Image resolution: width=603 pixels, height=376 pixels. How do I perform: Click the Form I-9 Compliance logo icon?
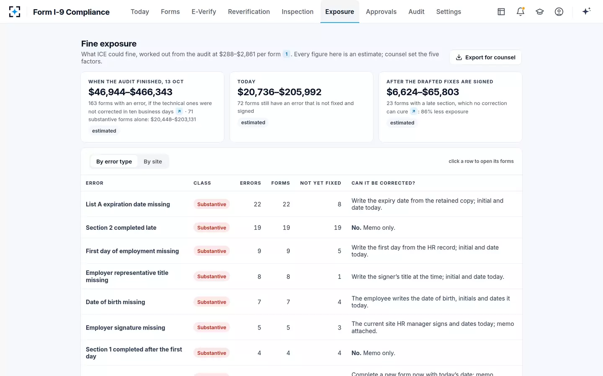[15, 12]
